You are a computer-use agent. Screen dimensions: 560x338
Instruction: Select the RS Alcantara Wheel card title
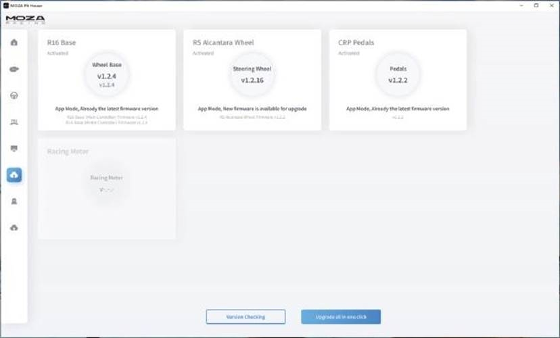pyautogui.click(x=223, y=43)
